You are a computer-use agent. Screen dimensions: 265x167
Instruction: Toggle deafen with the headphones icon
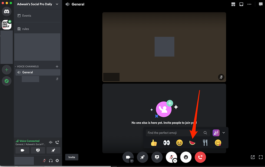point(51,161)
